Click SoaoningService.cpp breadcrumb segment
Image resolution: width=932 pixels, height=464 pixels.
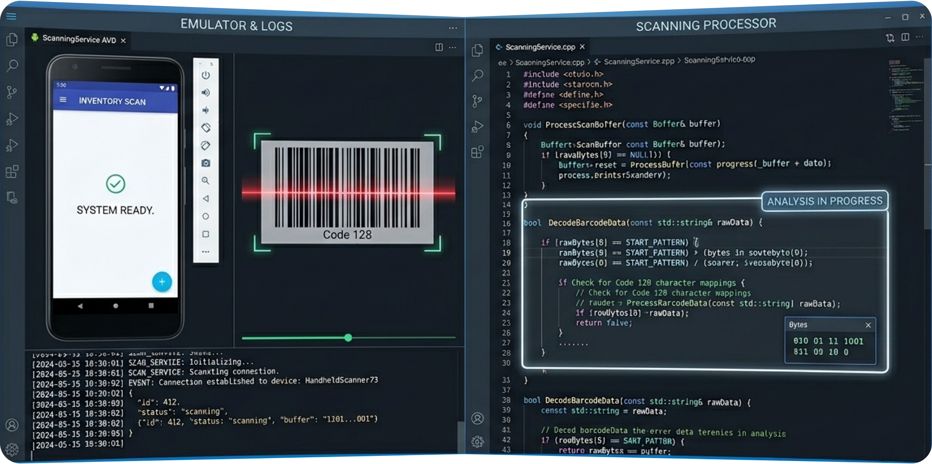coord(550,63)
